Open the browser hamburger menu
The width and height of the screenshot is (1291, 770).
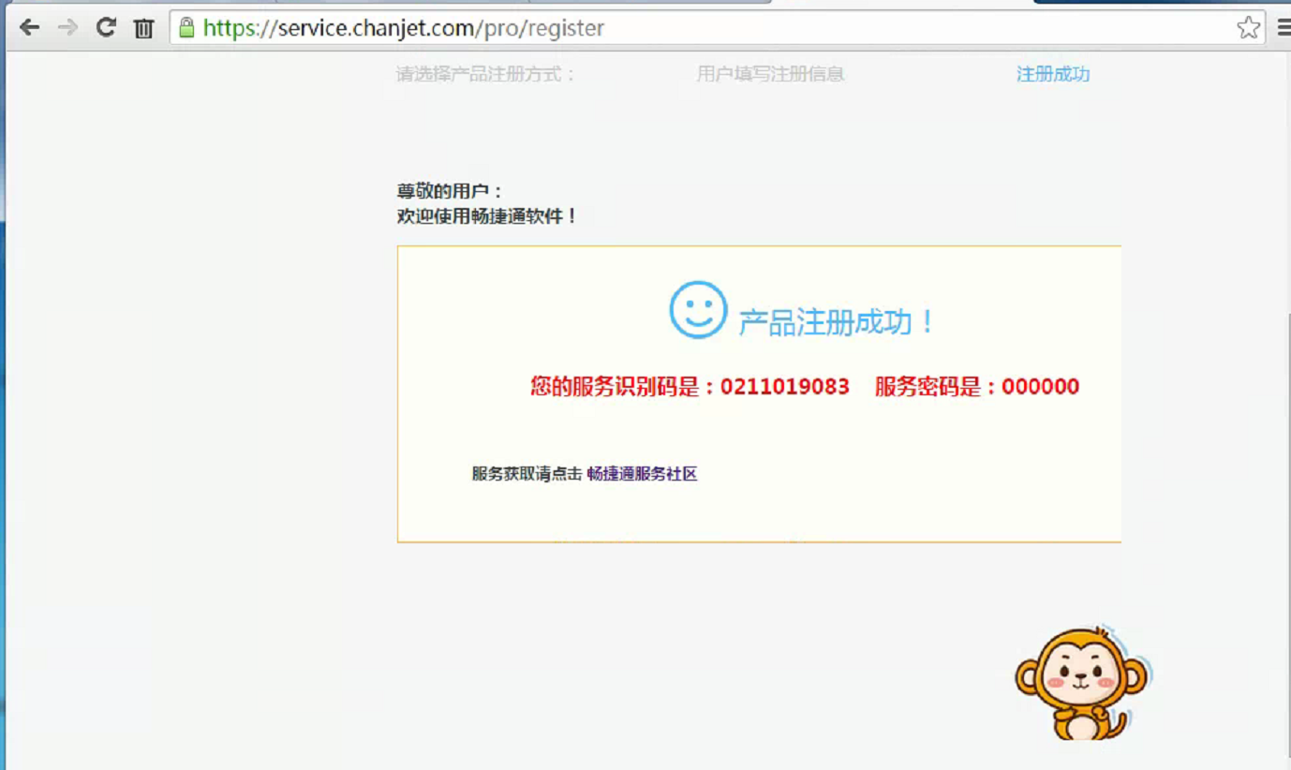coord(1284,28)
